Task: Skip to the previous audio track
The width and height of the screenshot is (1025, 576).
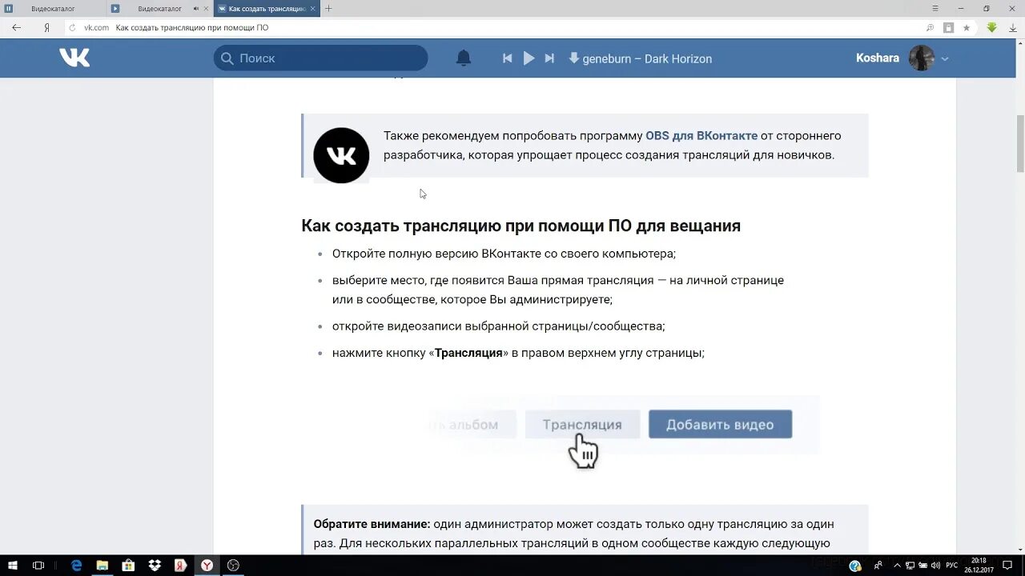Action: click(507, 58)
